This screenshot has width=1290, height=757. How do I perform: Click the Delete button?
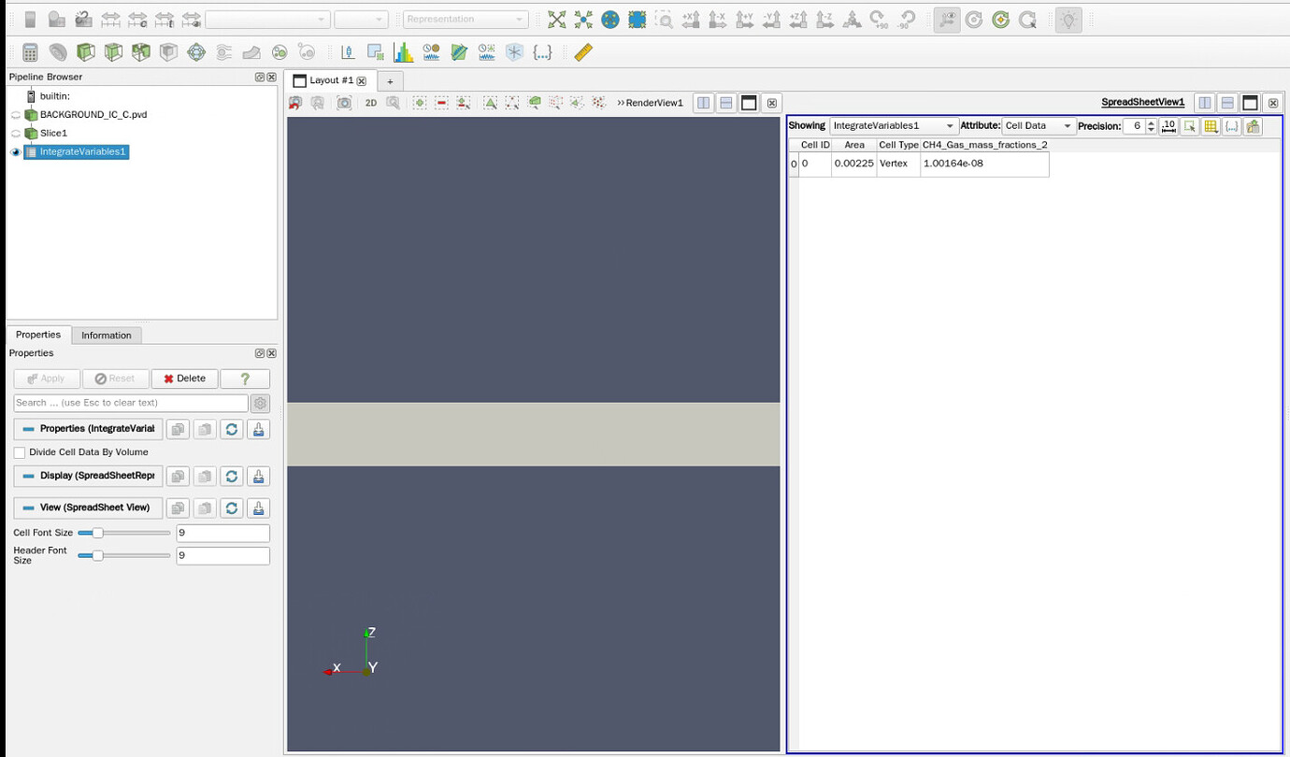click(x=185, y=378)
